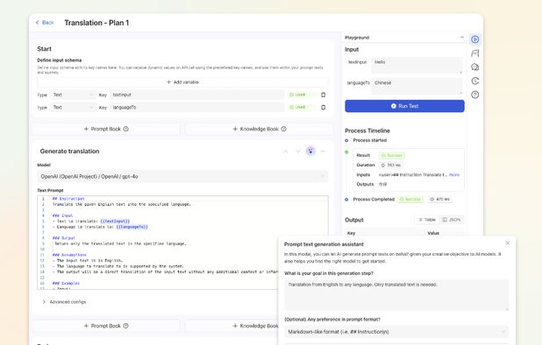542x345 pixels.
Task: Switch Output view to JSON
Action: [x=452, y=220]
